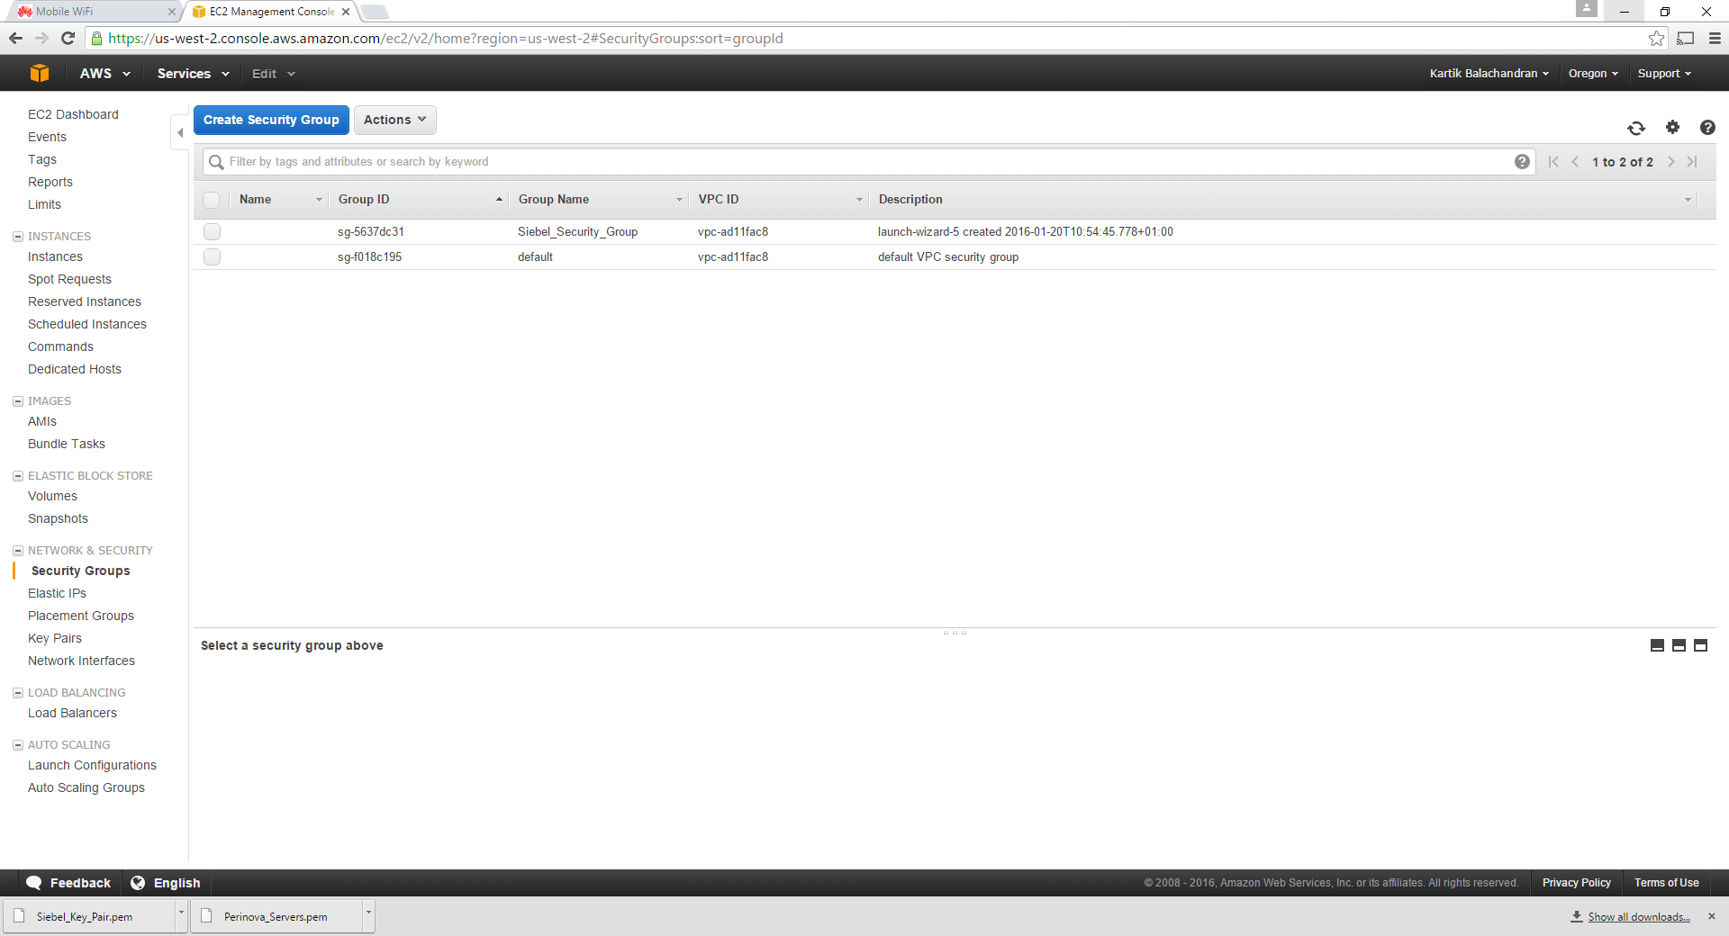The image size is (1729, 936).
Task: Click the Chrome user profile icon
Action: [1587, 9]
